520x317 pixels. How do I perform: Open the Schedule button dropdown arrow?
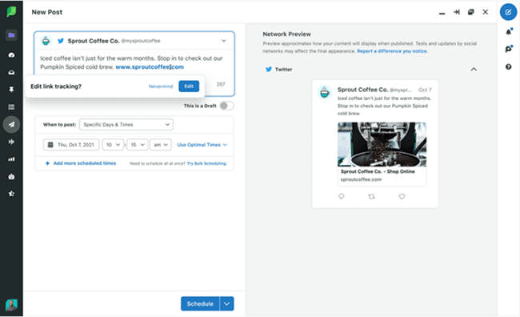tap(227, 303)
